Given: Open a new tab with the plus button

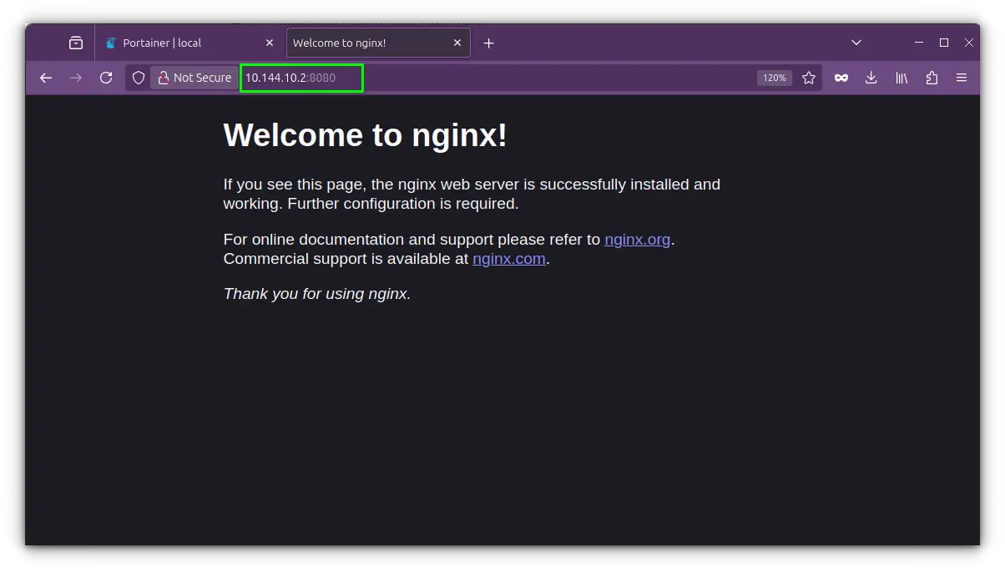Looking at the screenshot, I should click(489, 43).
